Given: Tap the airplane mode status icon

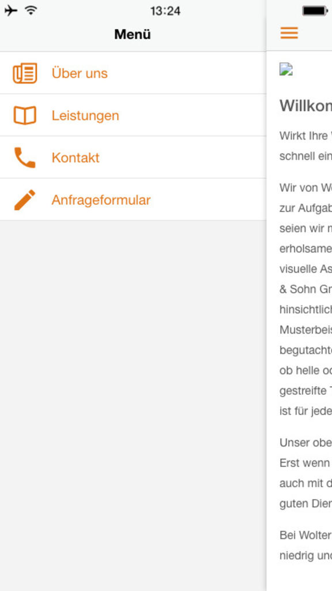Looking at the screenshot, I should click(11, 10).
